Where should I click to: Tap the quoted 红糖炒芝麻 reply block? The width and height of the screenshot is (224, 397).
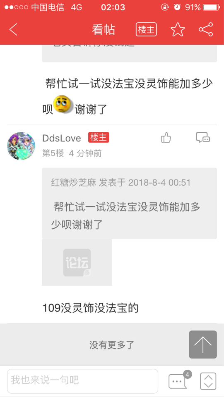pos(130,203)
